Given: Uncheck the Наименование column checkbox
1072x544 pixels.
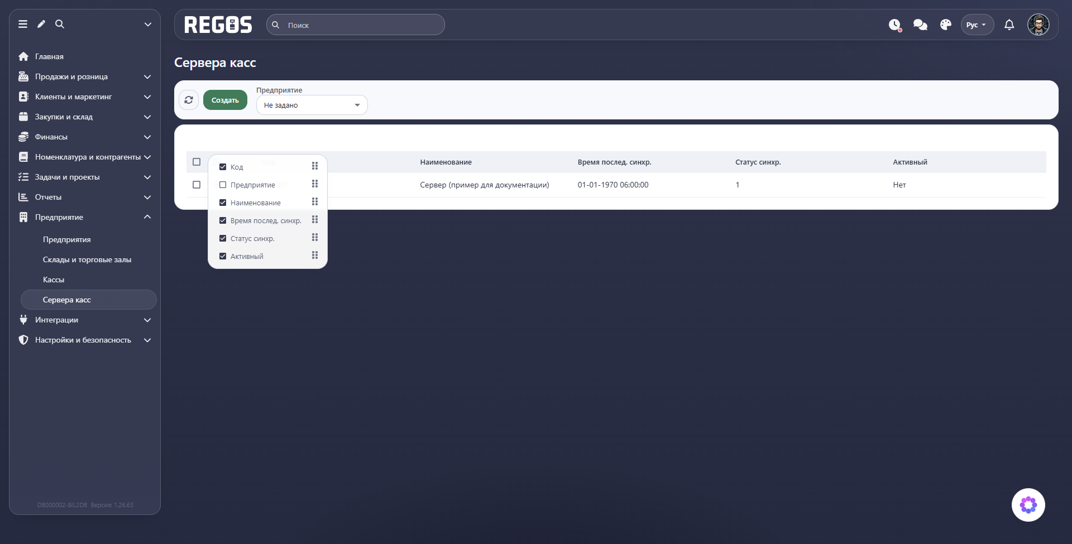Looking at the screenshot, I should point(223,203).
